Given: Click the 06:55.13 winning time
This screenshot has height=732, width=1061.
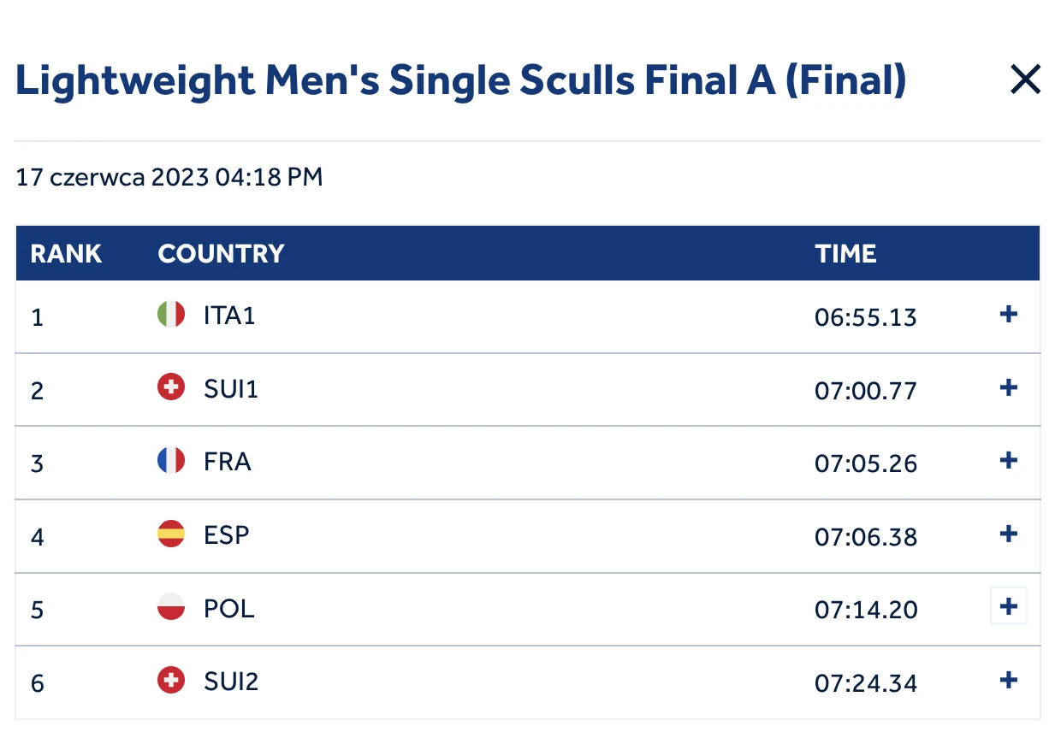Looking at the screenshot, I should pos(865,317).
